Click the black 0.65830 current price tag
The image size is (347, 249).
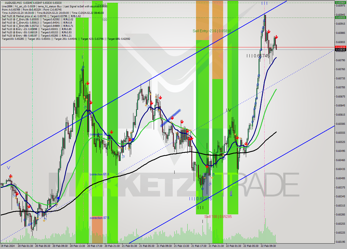[x=341, y=50]
